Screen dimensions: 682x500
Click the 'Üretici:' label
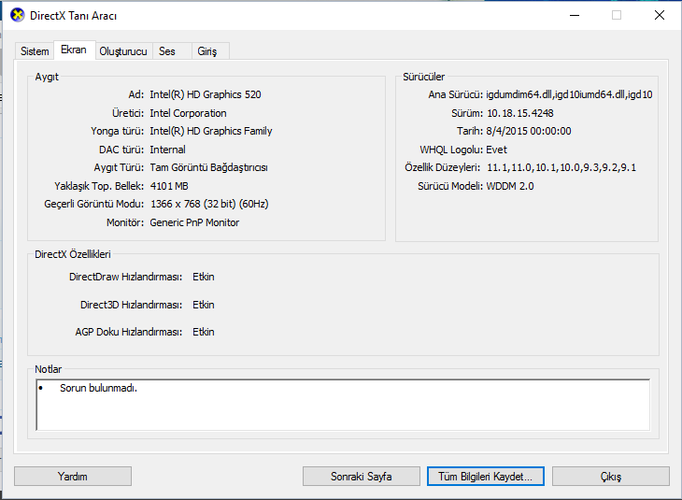128,113
